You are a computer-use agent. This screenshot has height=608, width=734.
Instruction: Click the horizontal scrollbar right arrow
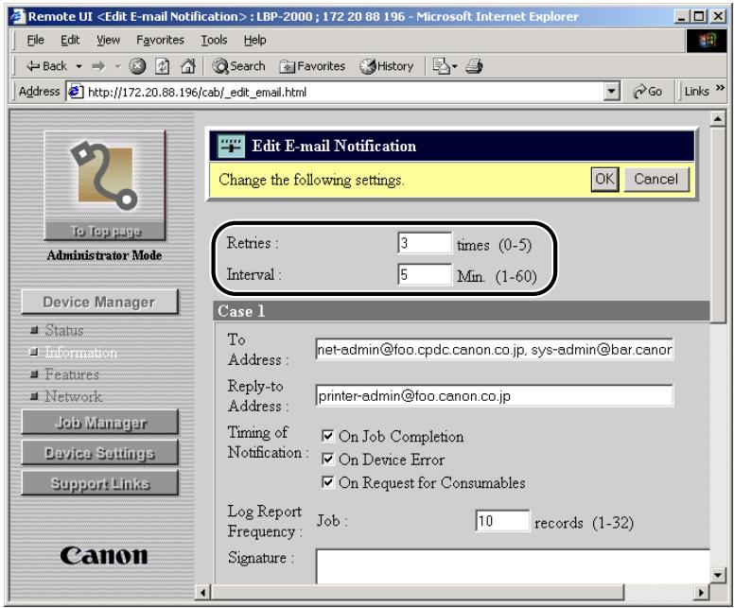pos(700,593)
